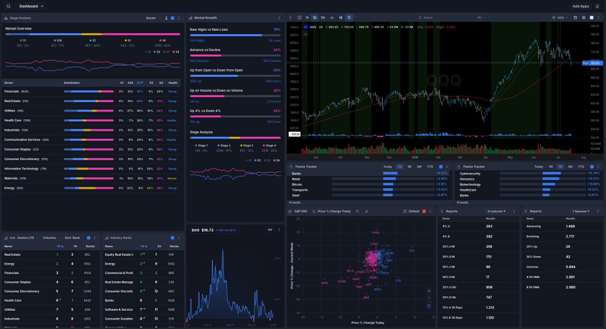Screen dimensions: 606x329
Task: Toggle the S2 legend item under Market Overview chart
Action: coord(156,52)
